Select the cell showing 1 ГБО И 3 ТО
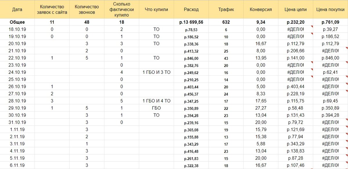The image size is (348, 169). (156, 72)
